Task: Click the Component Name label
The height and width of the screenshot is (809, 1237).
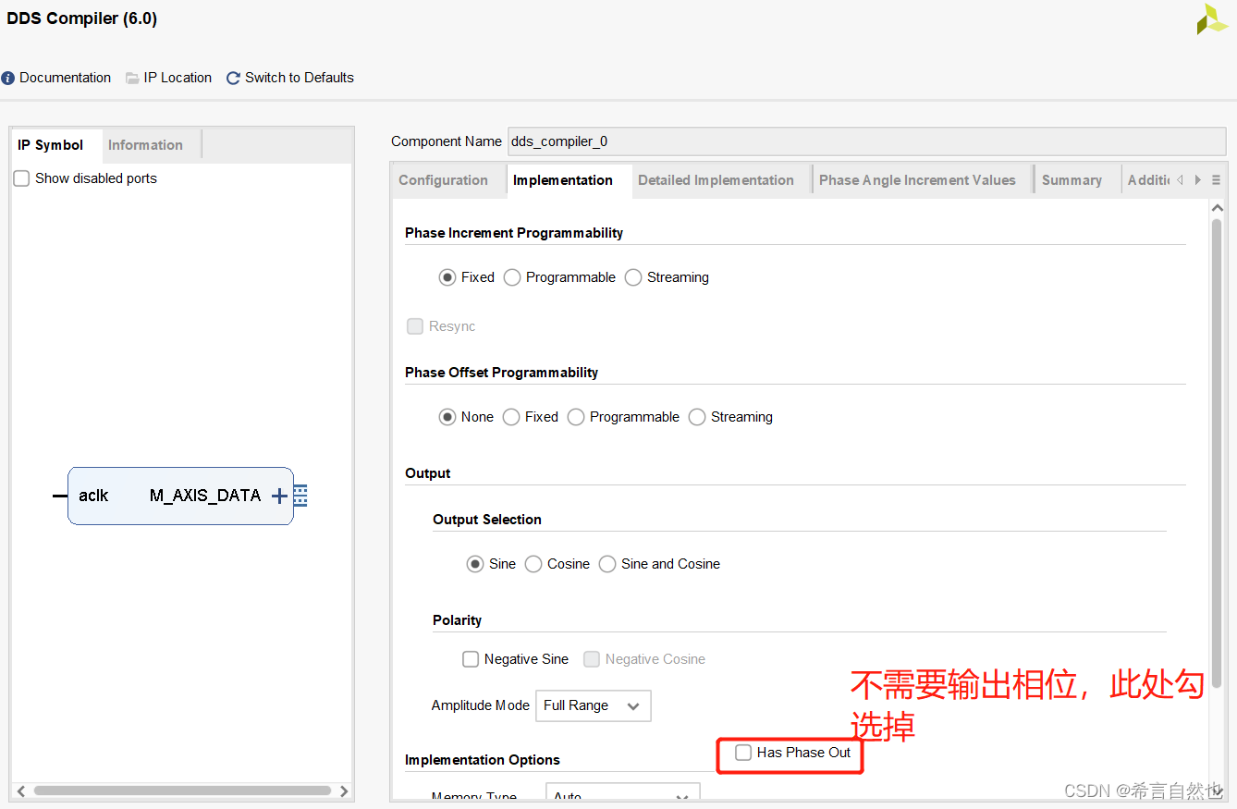Action: (447, 141)
